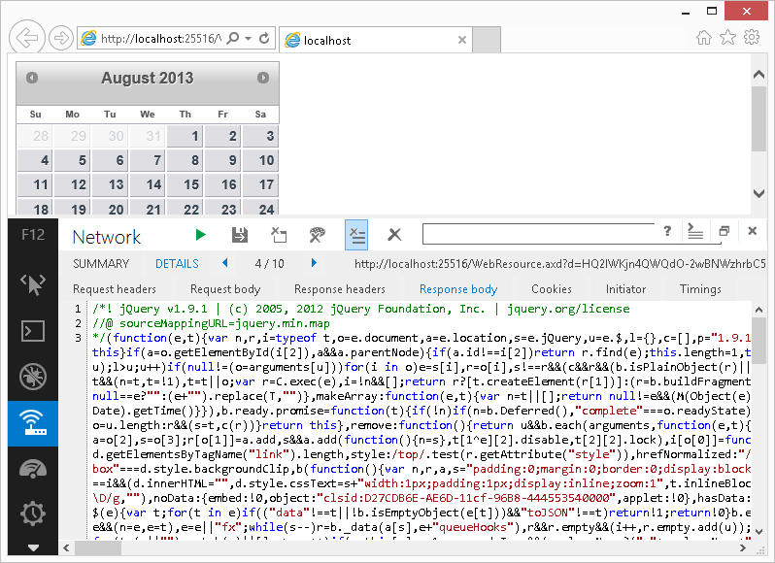775x563 pixels.
Task: Open the Debugger bug icon
Action: tap(33, 377)
